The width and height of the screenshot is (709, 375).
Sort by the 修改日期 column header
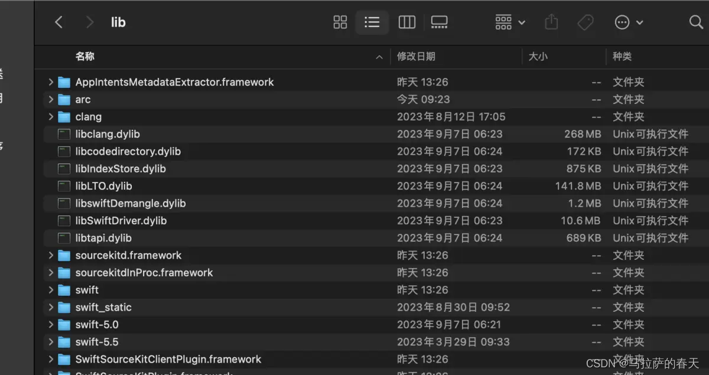click(x=417, y=56)
